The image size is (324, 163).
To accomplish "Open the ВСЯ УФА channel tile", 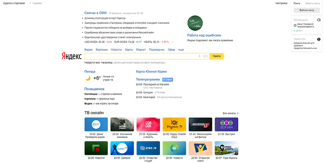I will (226, 125).
